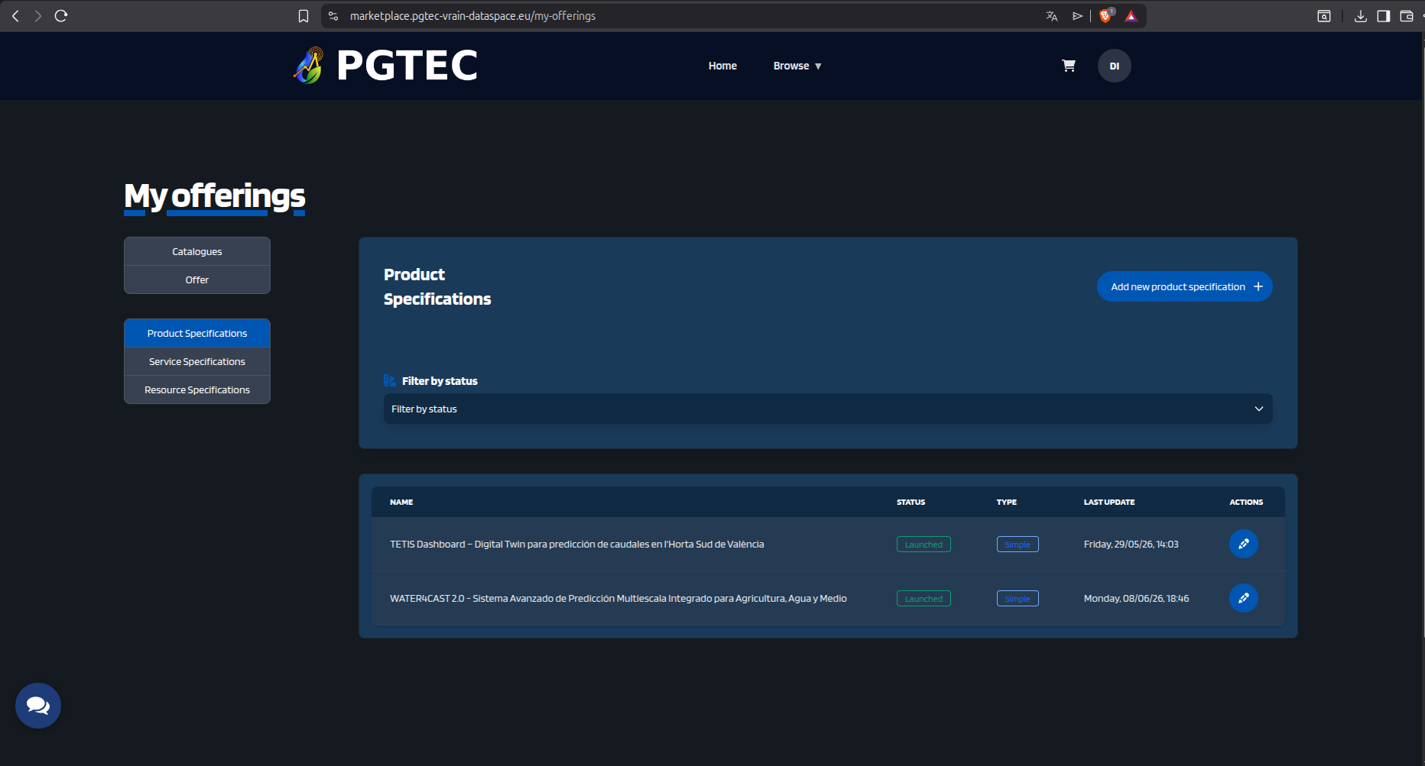
Task: Open the browser downloads icon
Action: tap(1361, 16)
